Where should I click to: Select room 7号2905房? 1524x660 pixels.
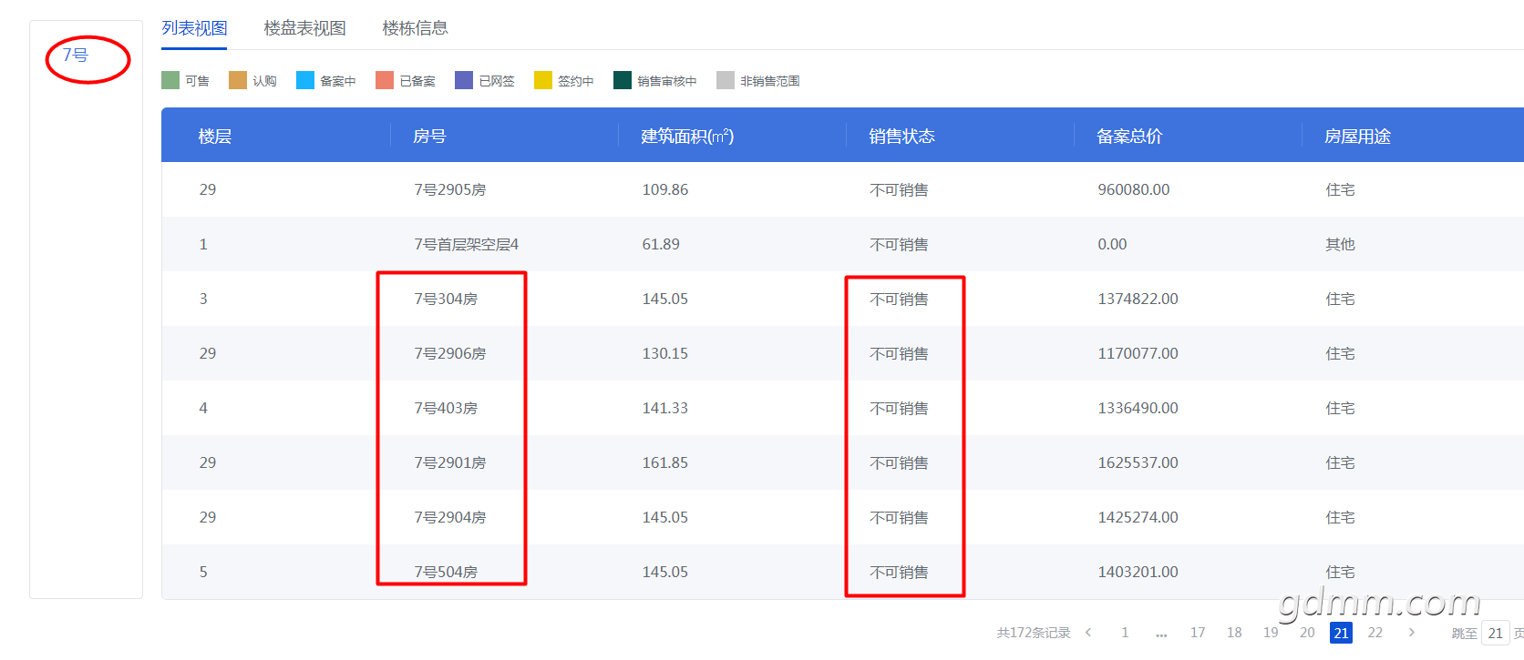pos(450,189)
